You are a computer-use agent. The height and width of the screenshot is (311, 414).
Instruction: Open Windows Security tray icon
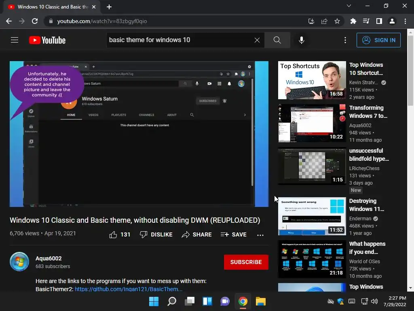(x=340, y=301)
